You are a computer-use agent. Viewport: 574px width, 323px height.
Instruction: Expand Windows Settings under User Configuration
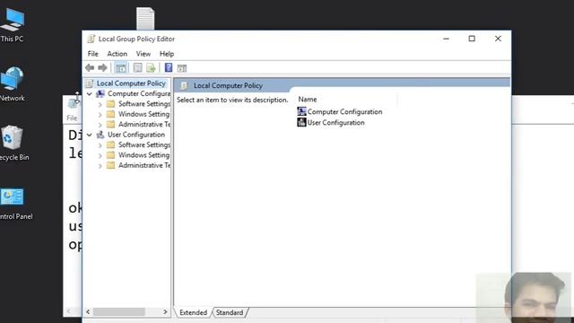click(x=100, y=155)
